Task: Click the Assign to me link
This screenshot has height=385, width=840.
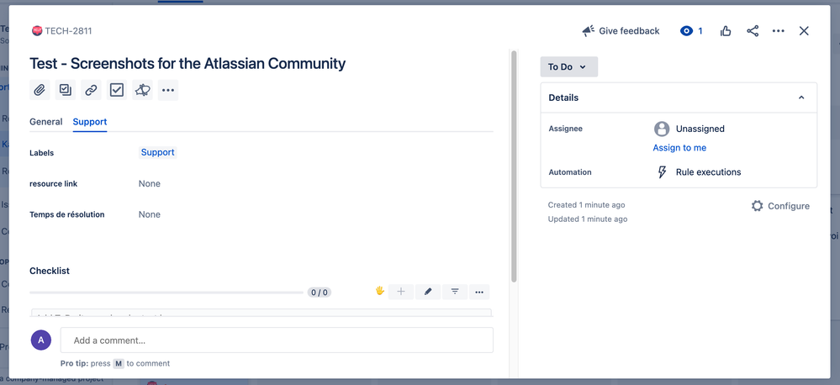Action: click(679, 148)
